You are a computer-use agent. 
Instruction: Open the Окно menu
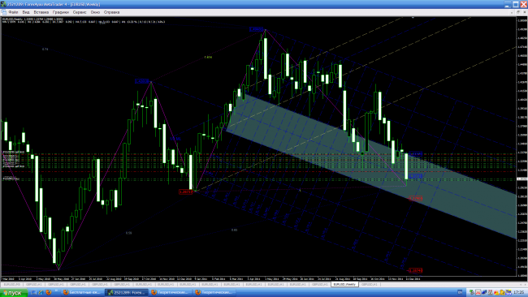click(95, 12)
